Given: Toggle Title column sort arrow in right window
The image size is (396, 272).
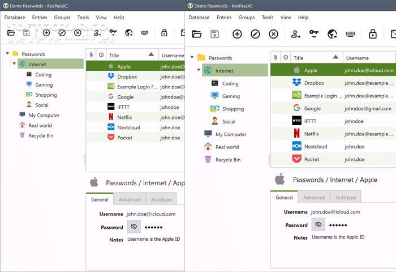Looking at the screenshot, I should [x=335, y=57].
